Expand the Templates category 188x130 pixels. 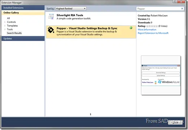point(5,26)
